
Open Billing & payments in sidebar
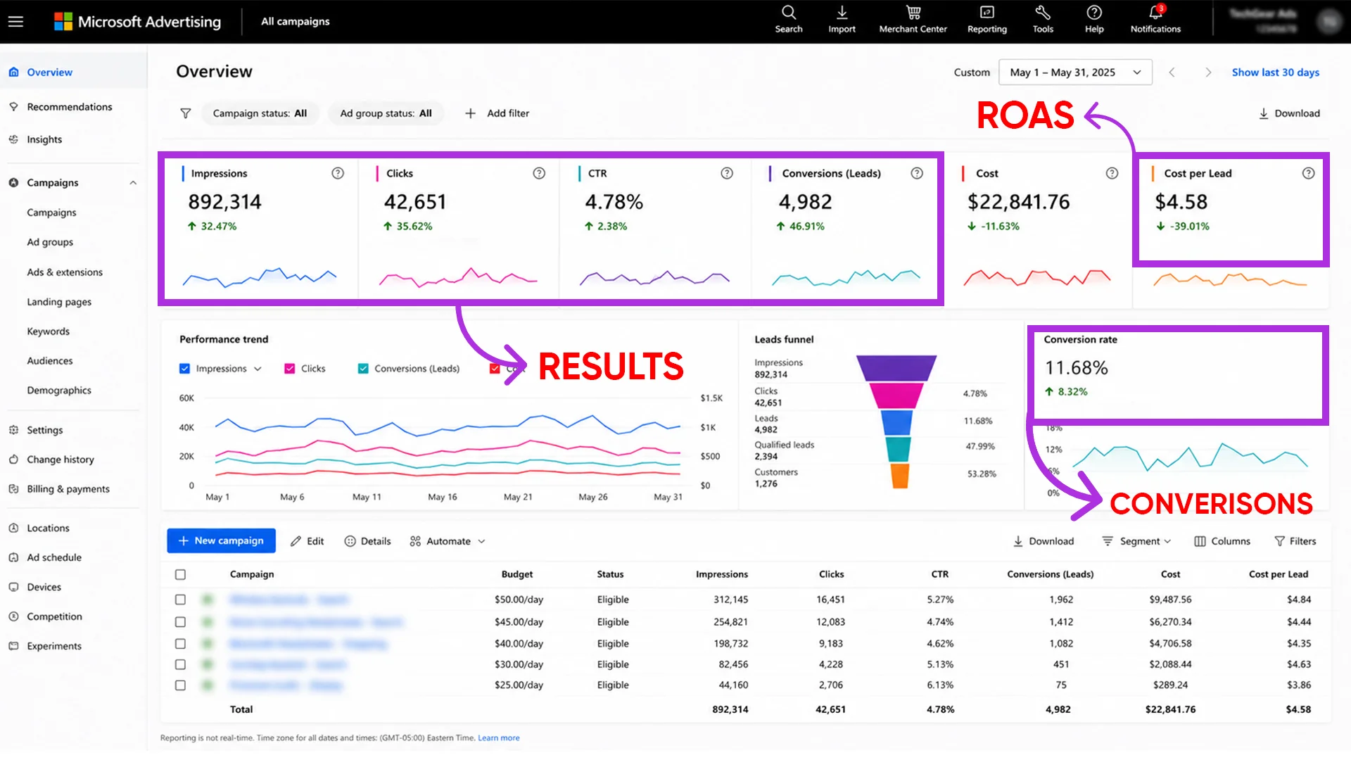68,489
